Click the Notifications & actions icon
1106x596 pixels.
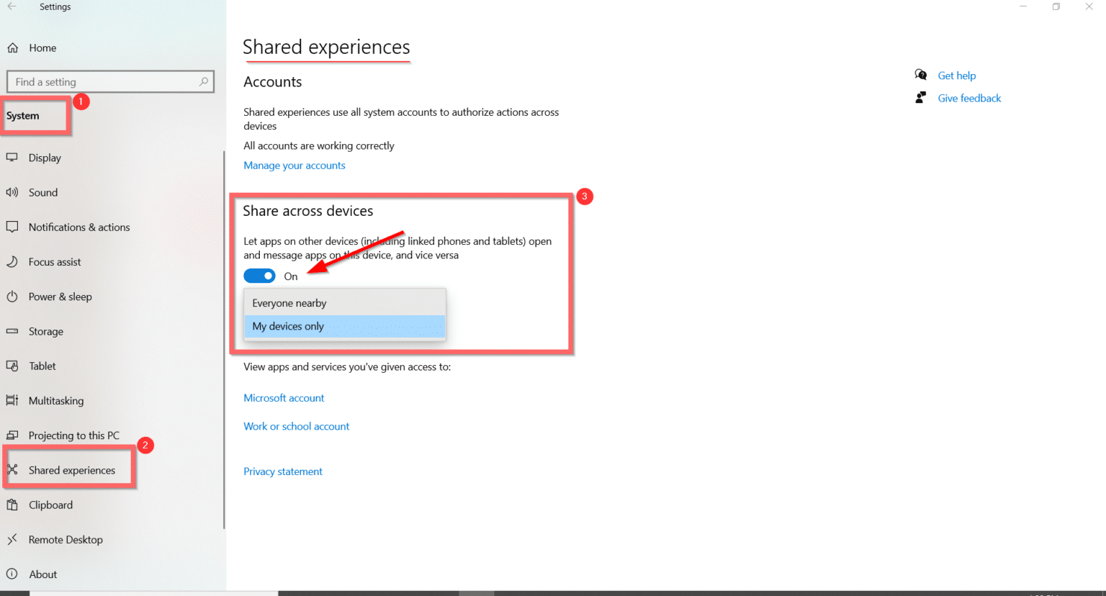pyautogui.click(x=12, y=227)
